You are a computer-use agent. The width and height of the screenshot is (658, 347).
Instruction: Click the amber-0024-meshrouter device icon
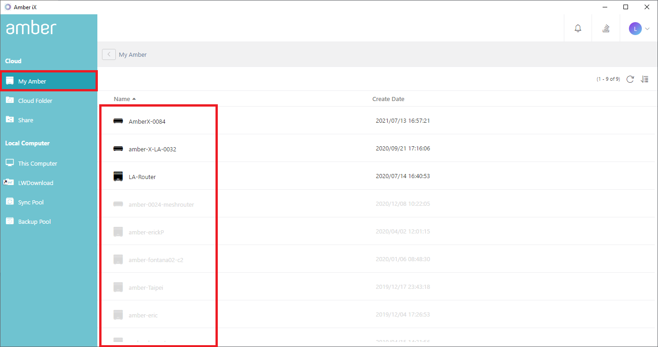[118, 204]
